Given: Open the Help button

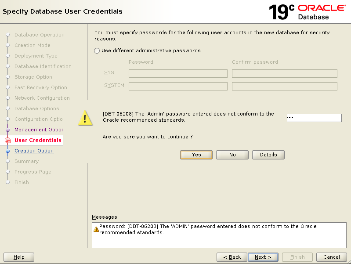Looking at the screenshot, I should click(x=19, y=257).
